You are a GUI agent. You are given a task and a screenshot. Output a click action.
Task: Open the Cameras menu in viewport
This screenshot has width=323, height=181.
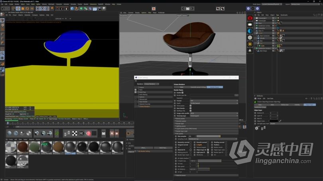131,13
